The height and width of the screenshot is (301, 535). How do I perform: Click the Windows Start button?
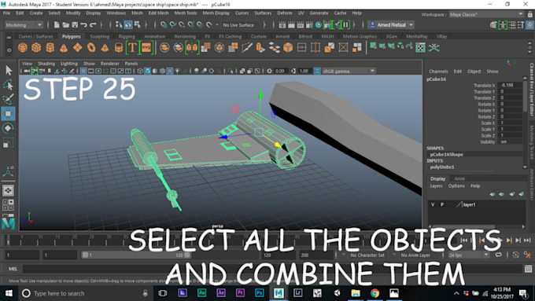point(9,293)
